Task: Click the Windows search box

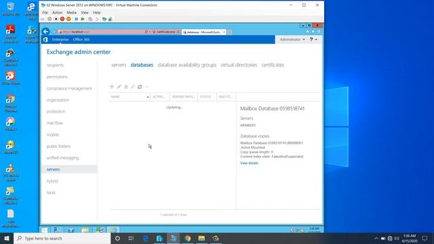Action: (62, 238)
